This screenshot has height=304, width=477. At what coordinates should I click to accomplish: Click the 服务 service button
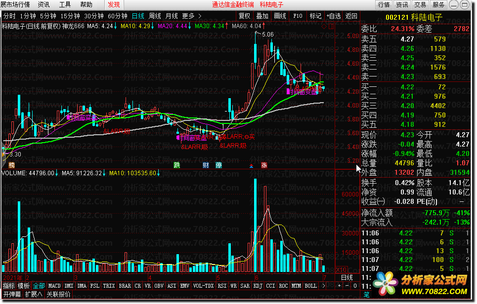click(x=438, y=4)
